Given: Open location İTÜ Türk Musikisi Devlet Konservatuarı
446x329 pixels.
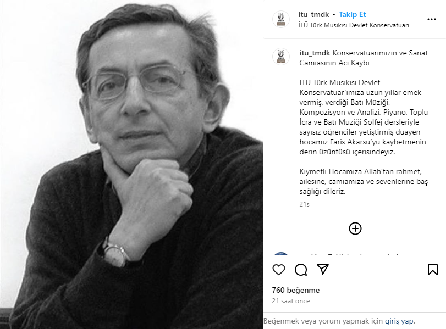Looking at the screenshot, I should click(x=354, y=25).
